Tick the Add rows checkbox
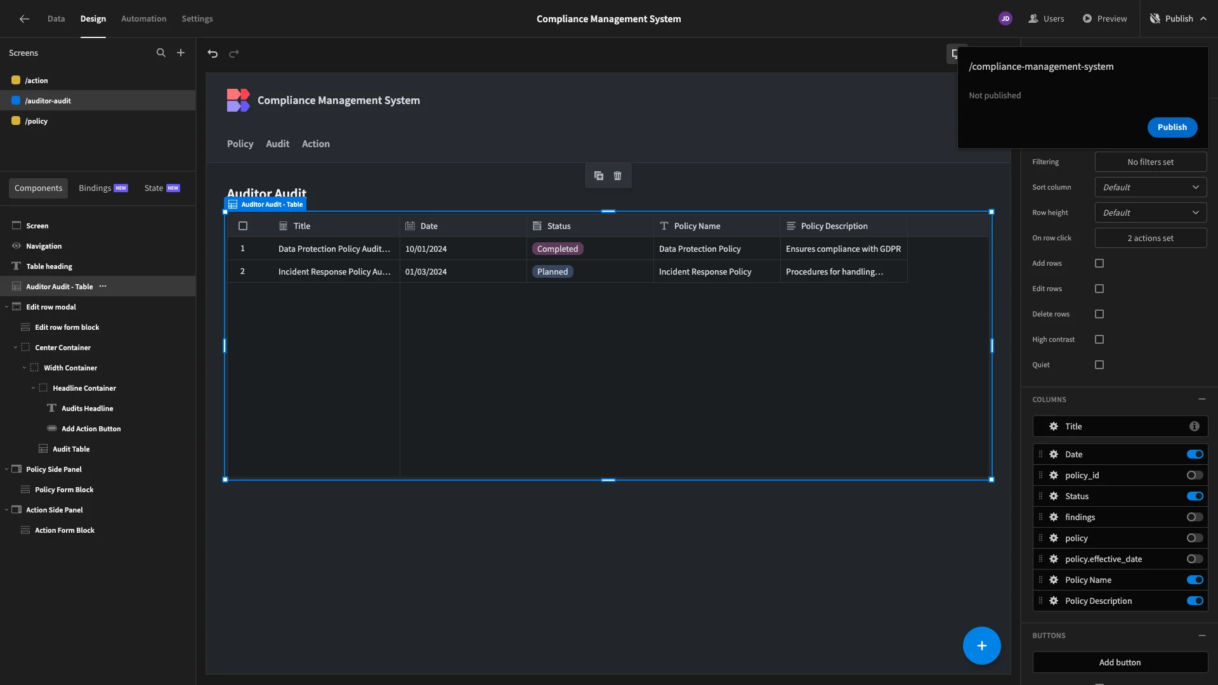 click(x=1099, y=263)
